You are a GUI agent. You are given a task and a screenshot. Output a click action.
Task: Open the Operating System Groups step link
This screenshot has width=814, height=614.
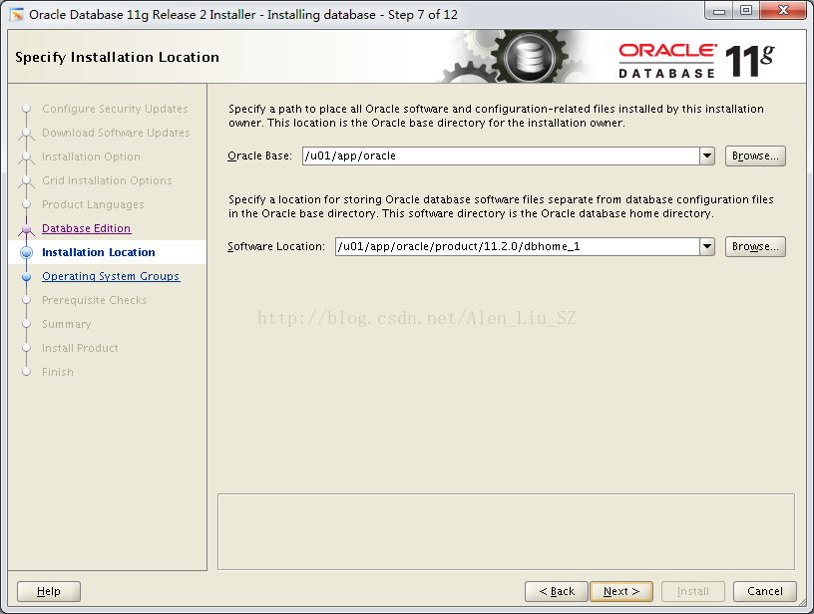[x=111, y=276]
